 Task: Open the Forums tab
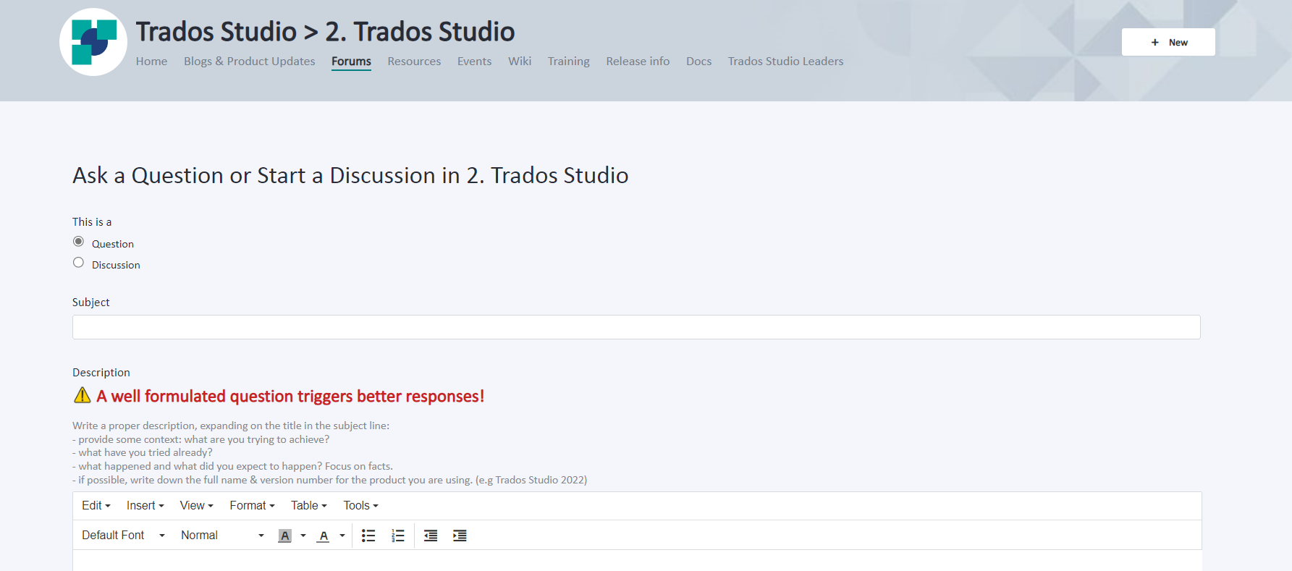click(351, 62)
